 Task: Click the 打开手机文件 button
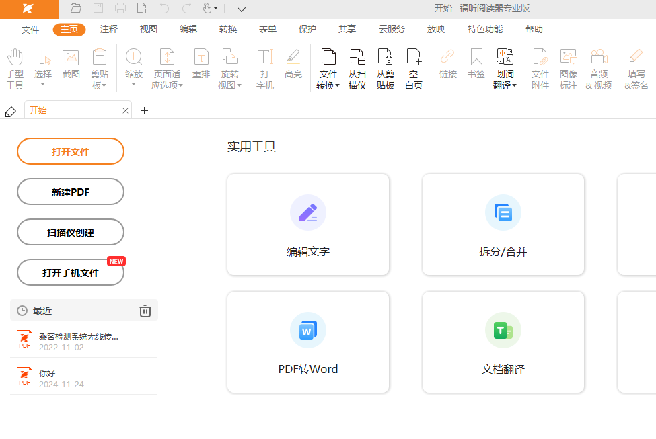[71, 272]
